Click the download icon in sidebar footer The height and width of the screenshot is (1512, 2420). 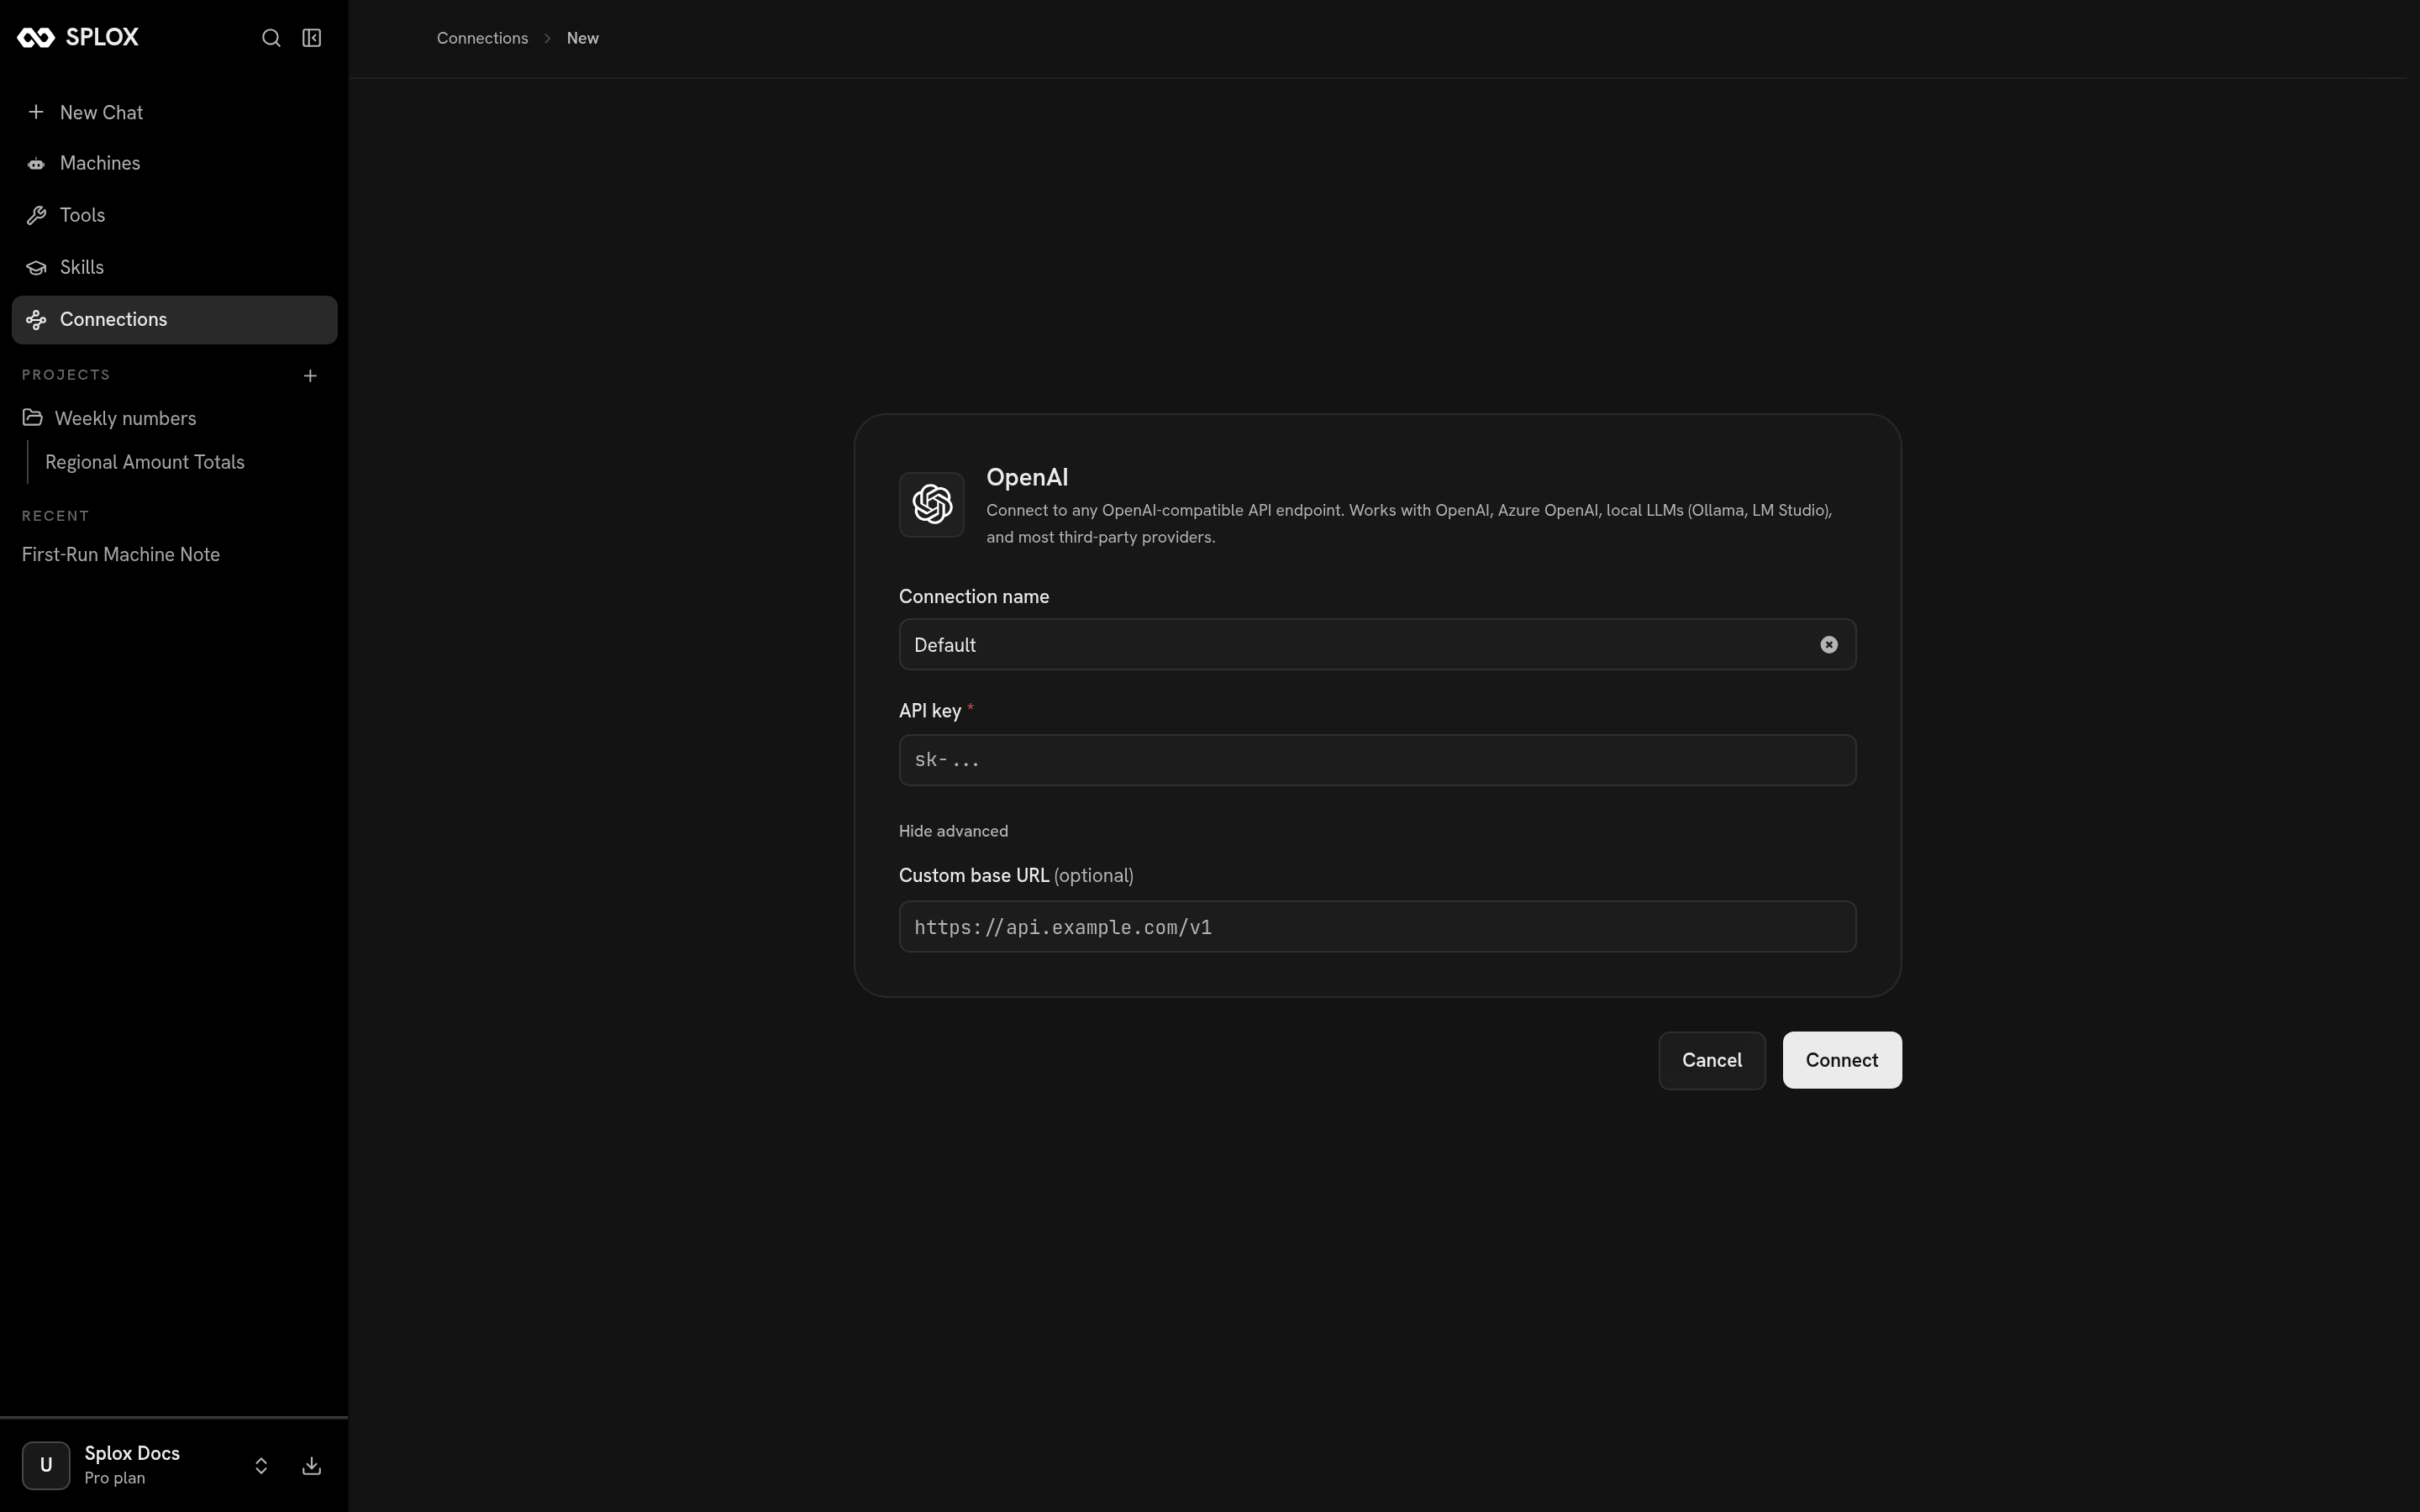pyautogui.click(x=312, y=1466)
